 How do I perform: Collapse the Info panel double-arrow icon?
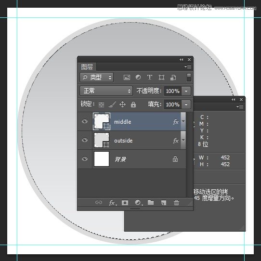234,99
